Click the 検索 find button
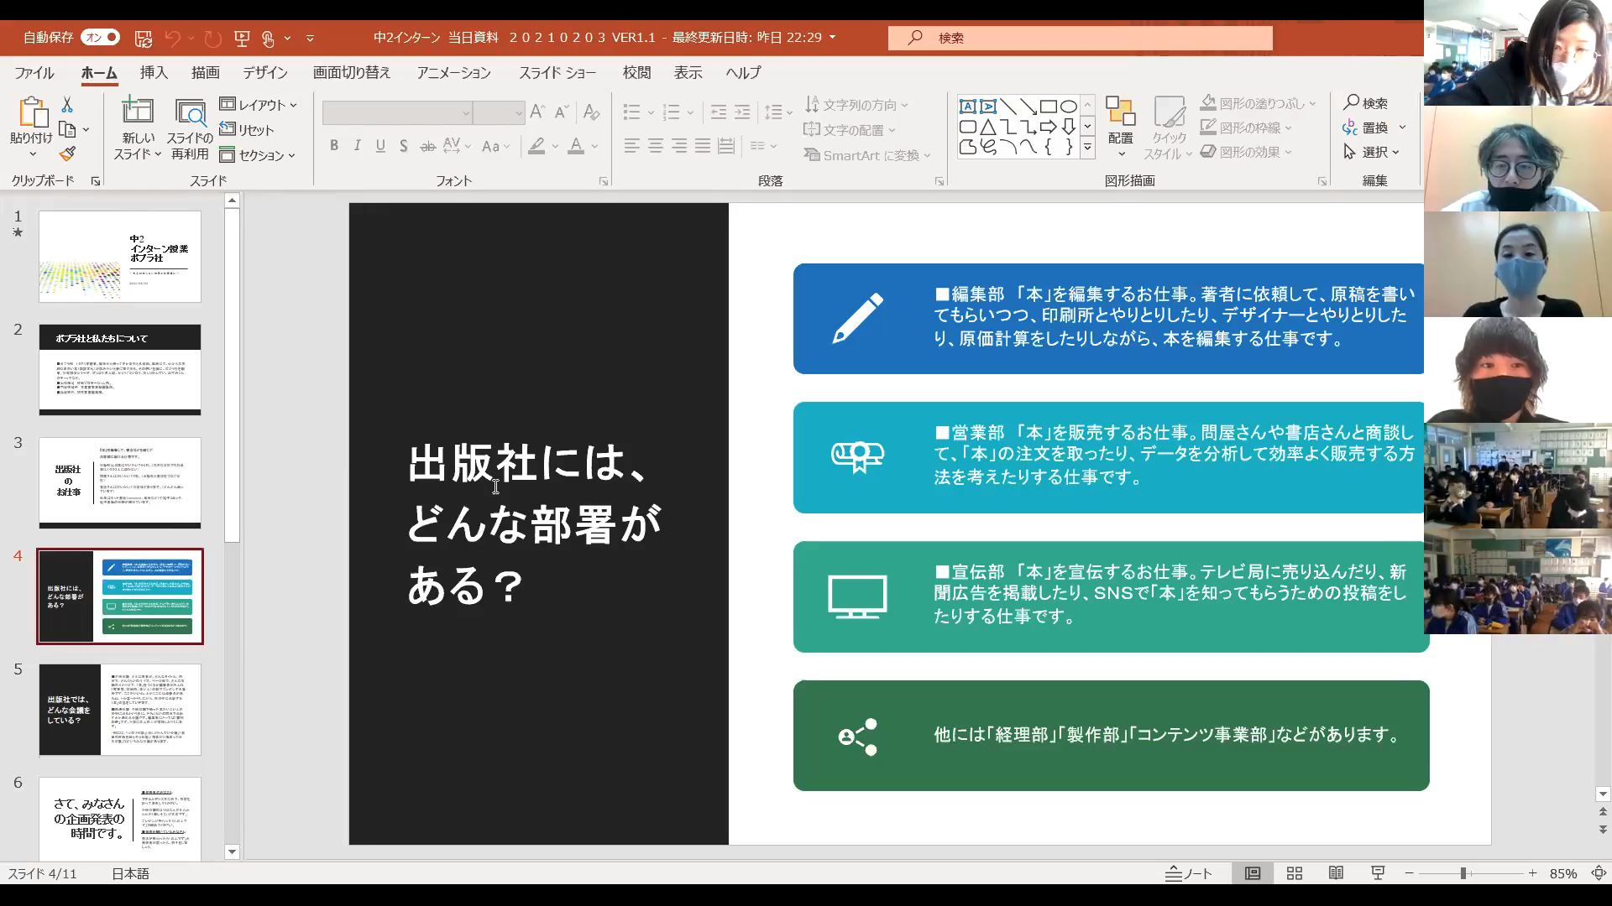 click(x=1366, y=102)
